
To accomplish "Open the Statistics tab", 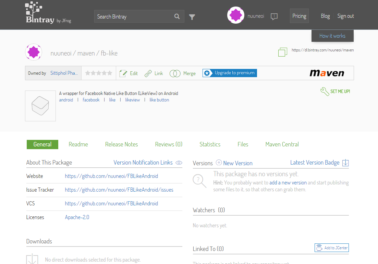I will [210, 144].
